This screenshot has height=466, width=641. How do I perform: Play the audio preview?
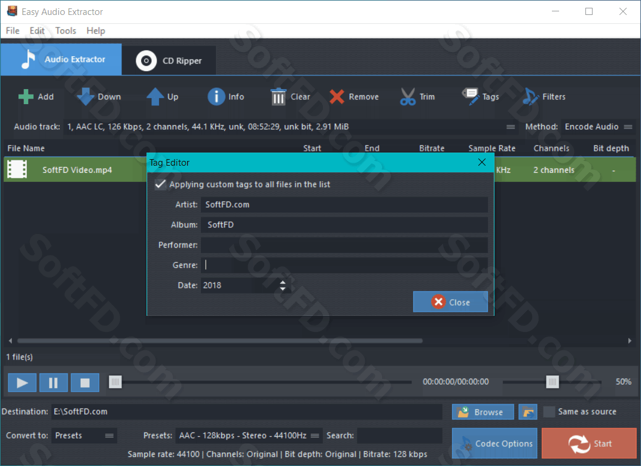click(x=22, y=382)
